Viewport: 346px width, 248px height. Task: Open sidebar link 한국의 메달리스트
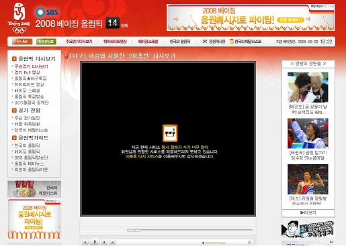[x=31, y=130]
